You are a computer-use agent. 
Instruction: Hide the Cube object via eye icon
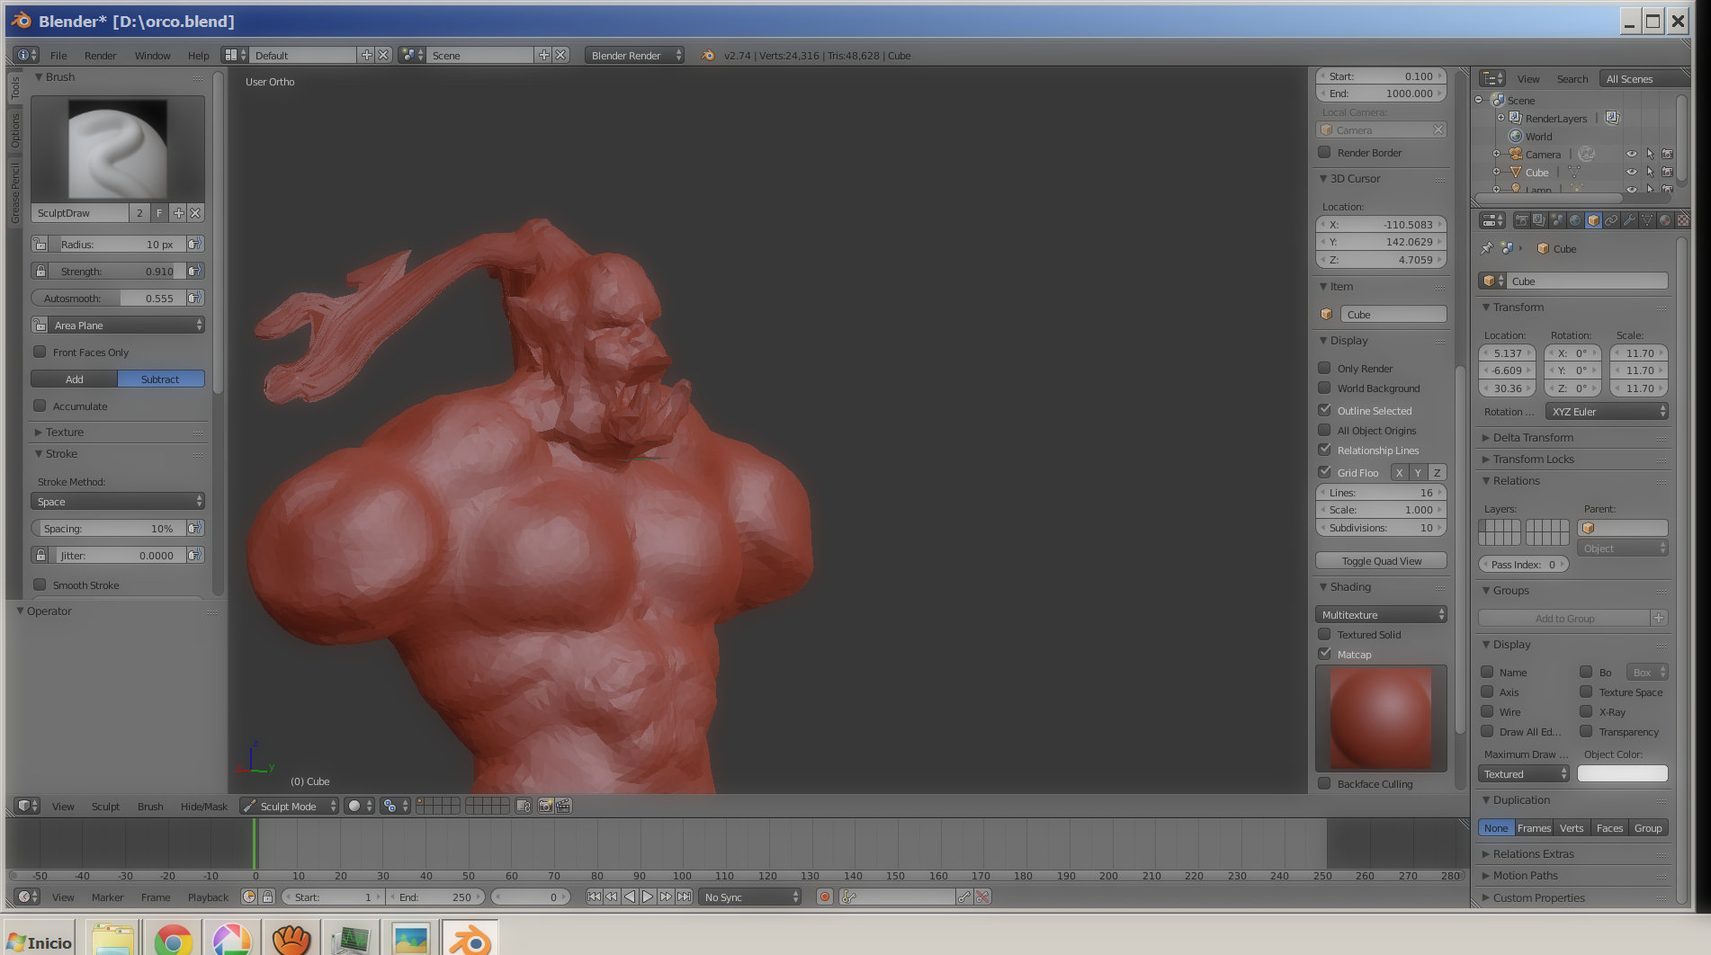tap(1631, 173)
